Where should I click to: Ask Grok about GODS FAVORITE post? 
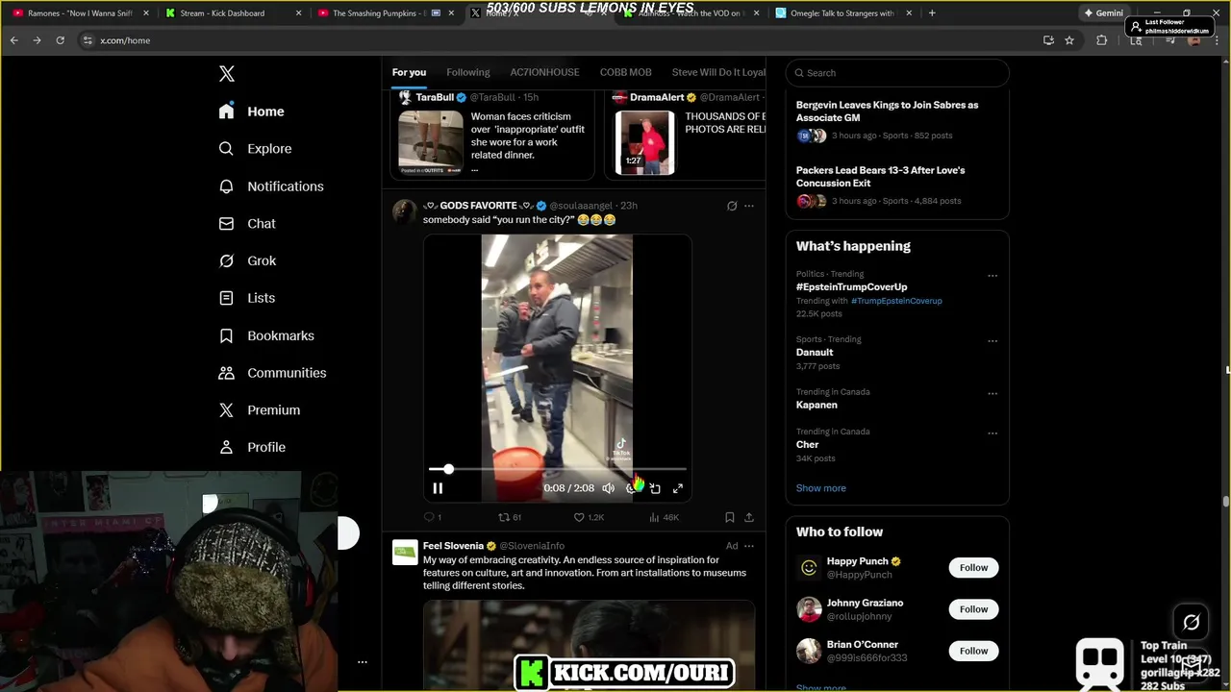point(732,206)
